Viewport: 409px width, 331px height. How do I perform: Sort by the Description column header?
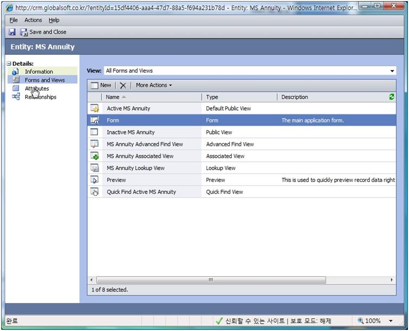pos(295,97)
